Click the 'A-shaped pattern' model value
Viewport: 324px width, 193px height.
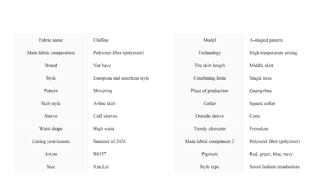pos(266,40)
